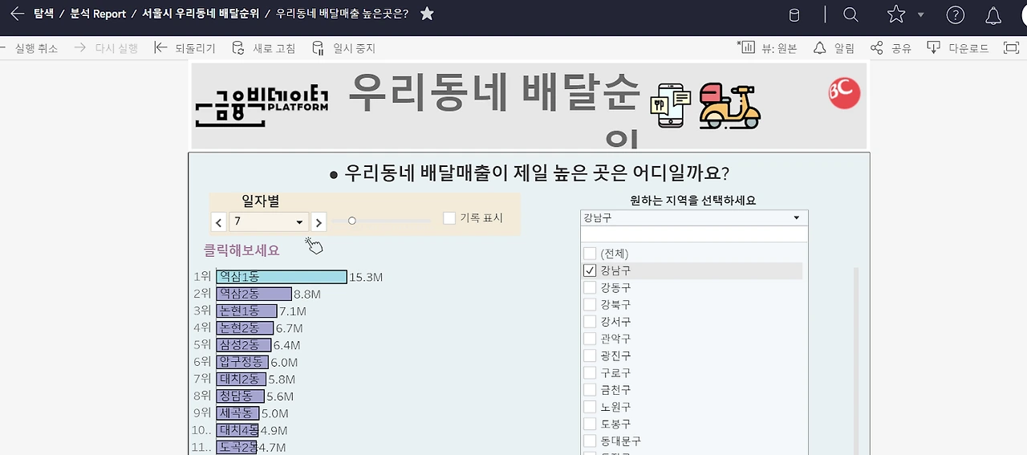Viewport: 1027px width, 455px height.
Task: Check the (전체) all option
Action: (590, 254)
